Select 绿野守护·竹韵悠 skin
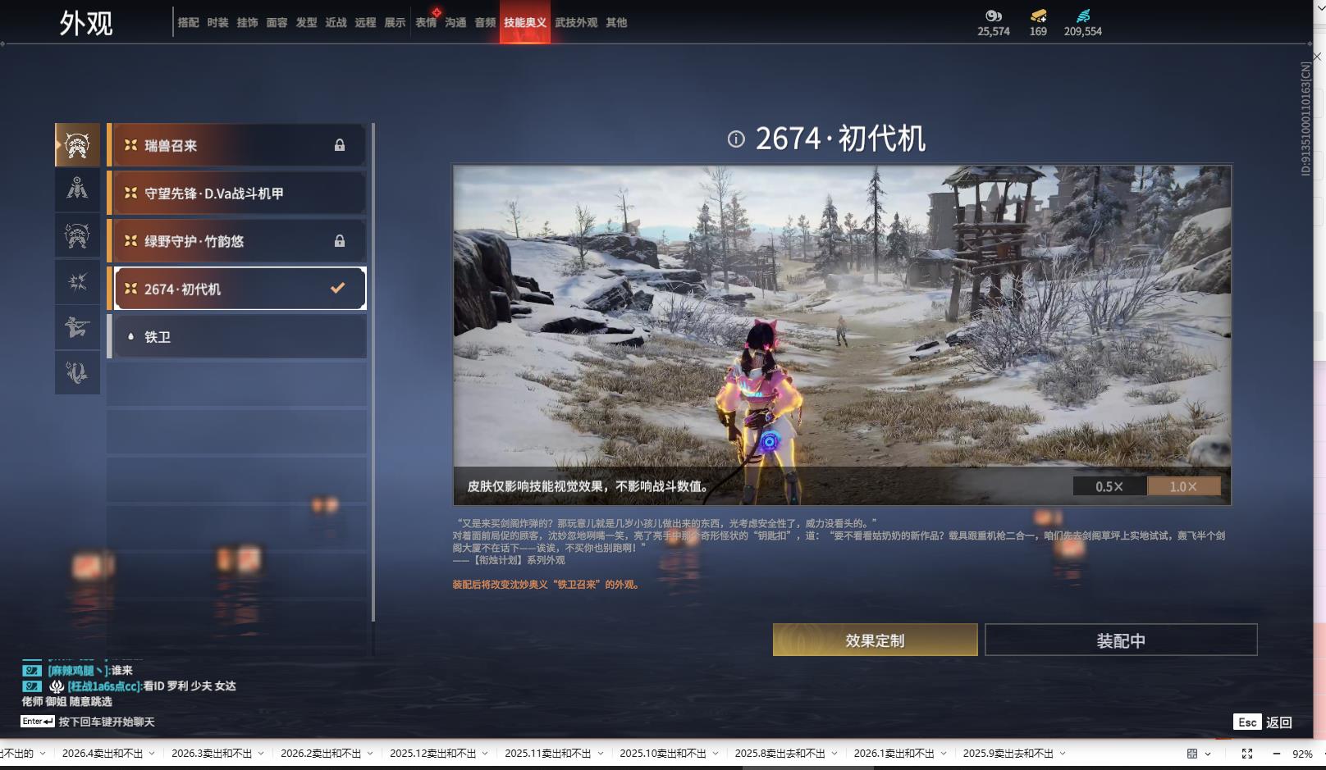 (236, 241)
